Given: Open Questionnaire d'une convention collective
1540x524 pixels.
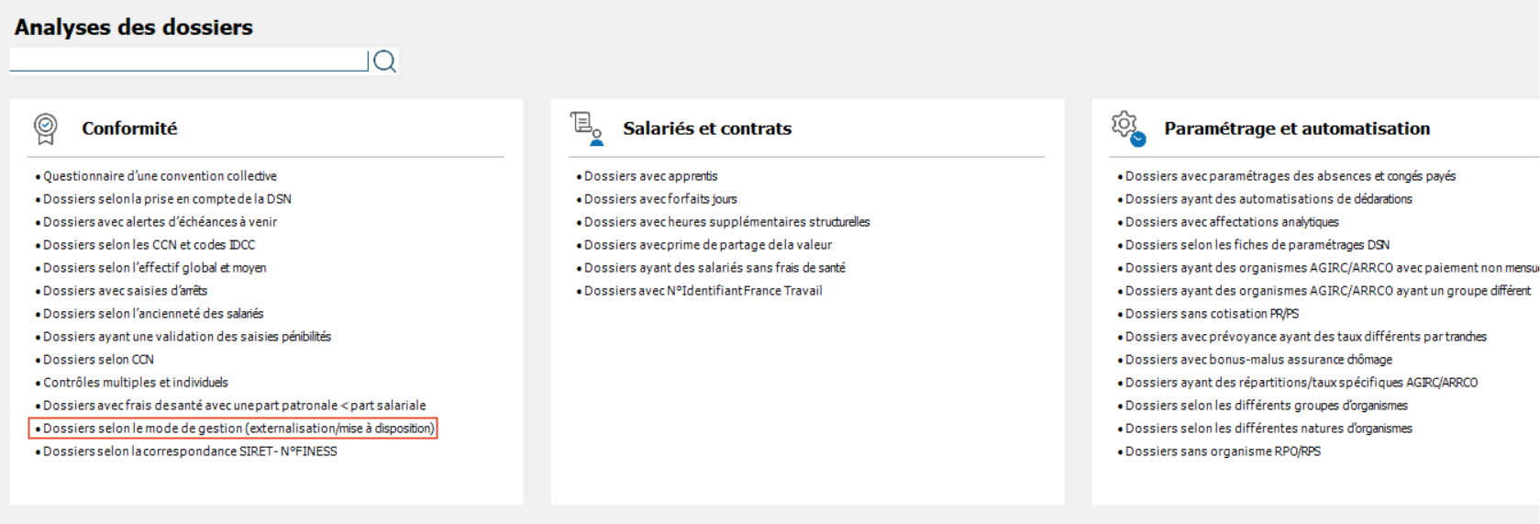Looking at the screenshot, I should pyautogui.click(x=160, y=176).
